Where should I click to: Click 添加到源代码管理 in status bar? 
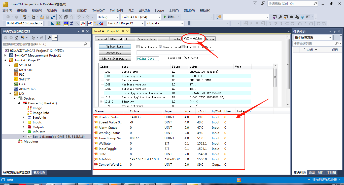click(324, 180)
